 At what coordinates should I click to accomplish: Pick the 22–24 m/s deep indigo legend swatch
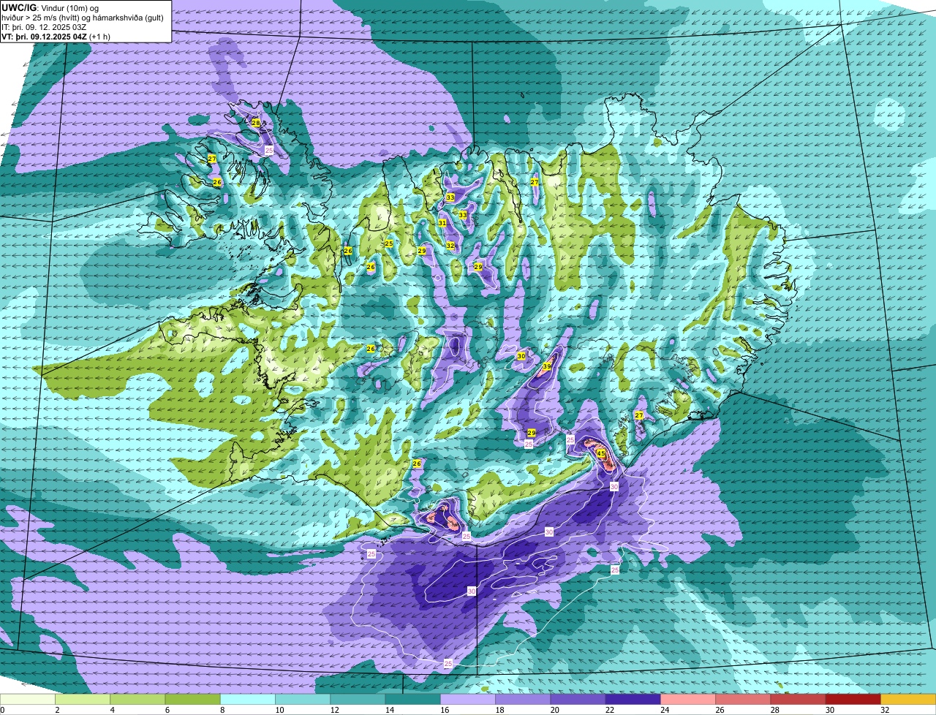(x=633, y=700)
